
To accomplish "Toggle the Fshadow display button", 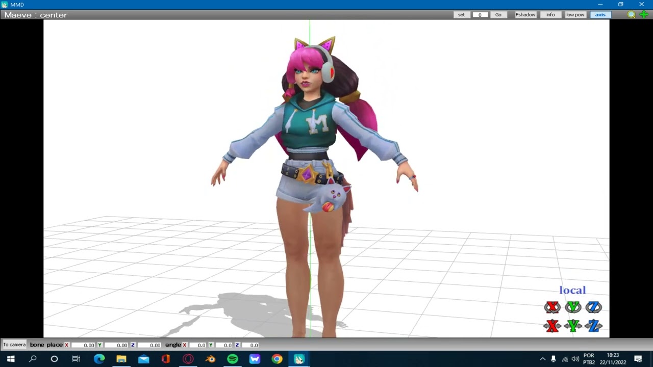I will point(525,15).
